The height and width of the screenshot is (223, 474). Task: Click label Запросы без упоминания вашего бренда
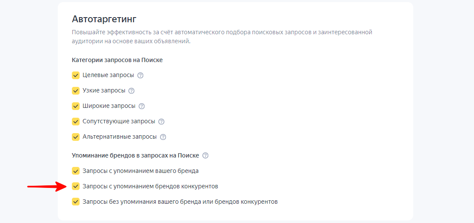[x=180, y=202]
